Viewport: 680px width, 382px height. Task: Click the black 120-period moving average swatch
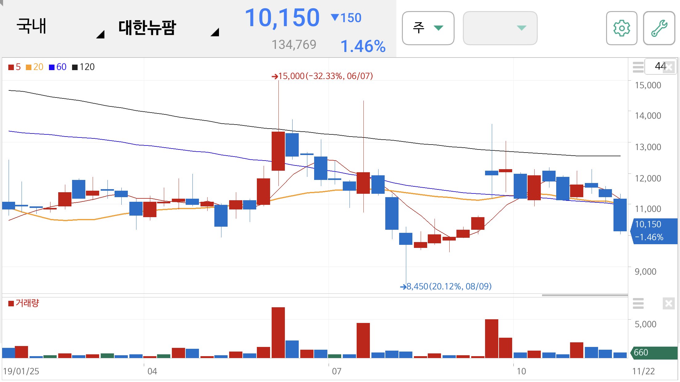(x=75, y=67)
